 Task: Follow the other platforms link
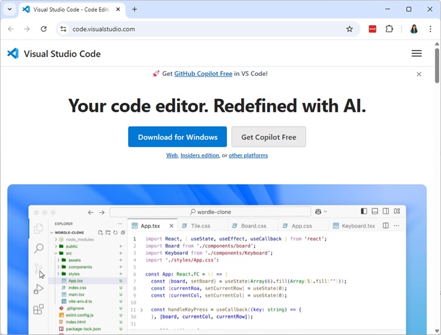coord(248,155)
